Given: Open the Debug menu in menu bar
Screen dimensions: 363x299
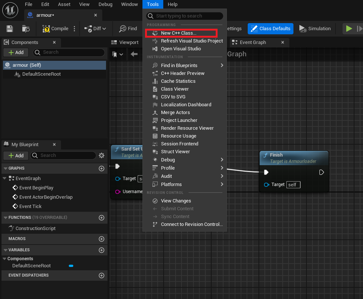Looking at the screenshot, I should click(105, 4).
